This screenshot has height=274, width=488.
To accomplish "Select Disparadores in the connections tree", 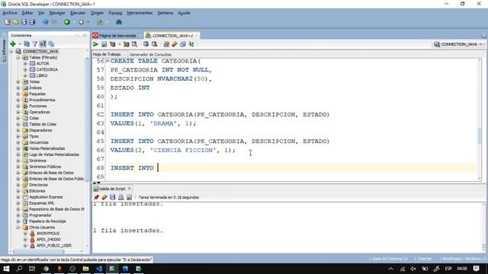I will tap(40, 130).
